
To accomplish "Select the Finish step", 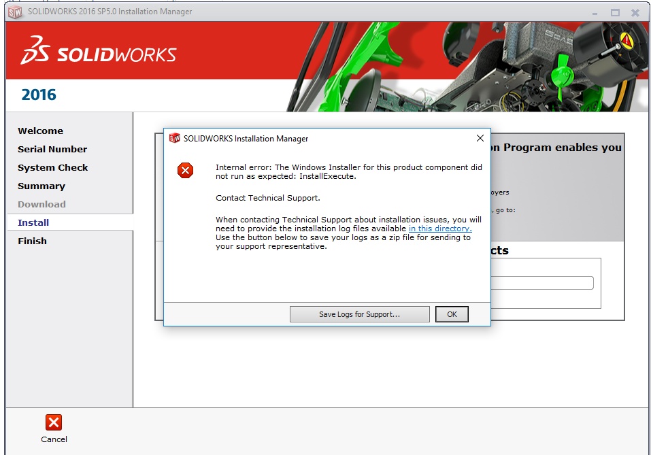I will click(32, 241).
